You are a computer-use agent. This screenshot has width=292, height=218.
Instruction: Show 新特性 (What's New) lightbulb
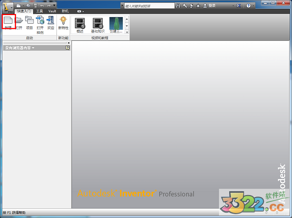63,21
